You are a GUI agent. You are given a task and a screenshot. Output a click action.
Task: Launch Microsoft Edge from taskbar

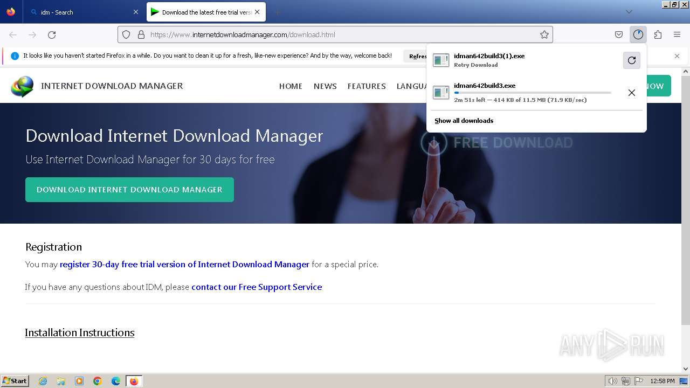click(116, 381)
